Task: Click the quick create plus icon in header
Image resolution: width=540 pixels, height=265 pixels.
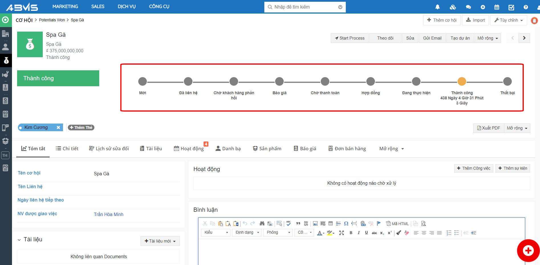Action: [x=483, y=7]
